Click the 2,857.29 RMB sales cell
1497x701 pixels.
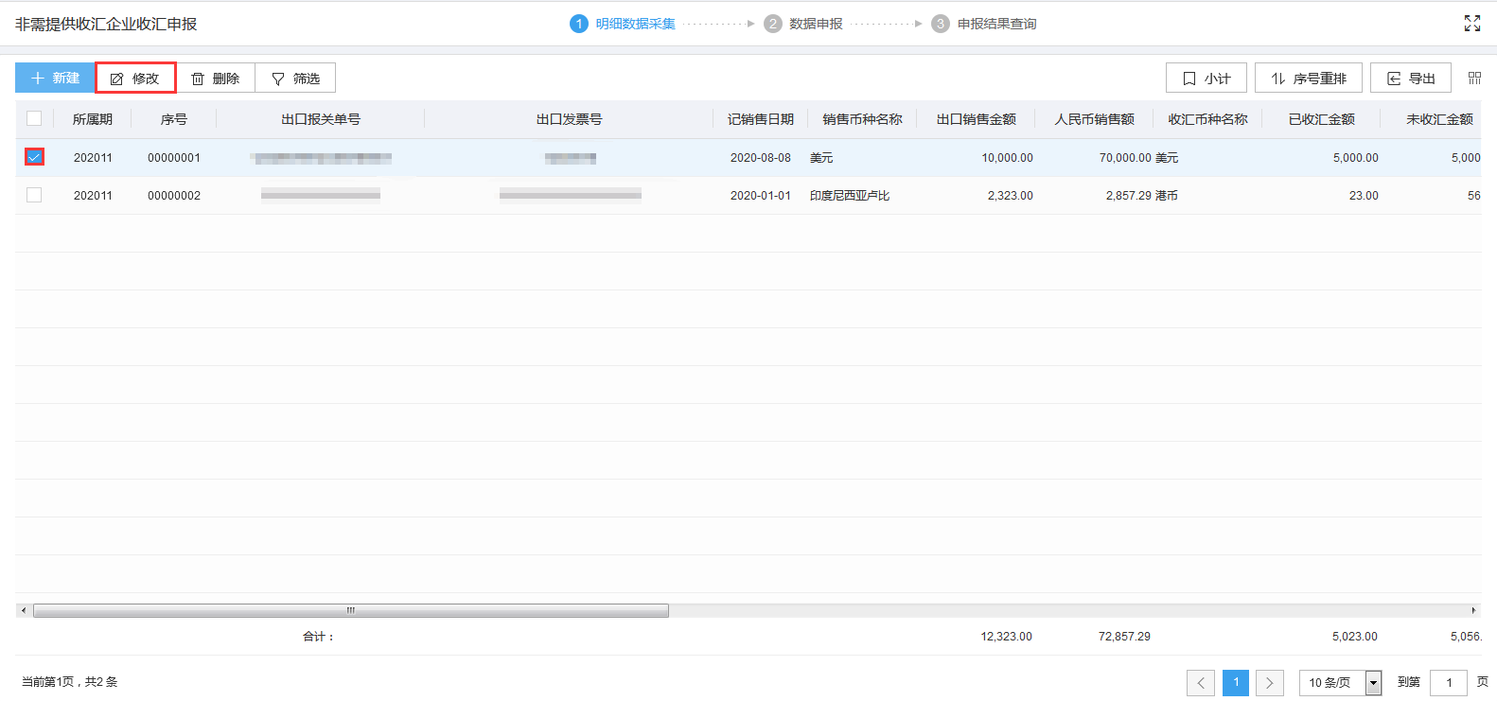pos(1128,196)
